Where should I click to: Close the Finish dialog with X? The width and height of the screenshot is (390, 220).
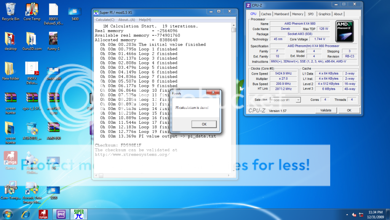(x=213, y=92)
